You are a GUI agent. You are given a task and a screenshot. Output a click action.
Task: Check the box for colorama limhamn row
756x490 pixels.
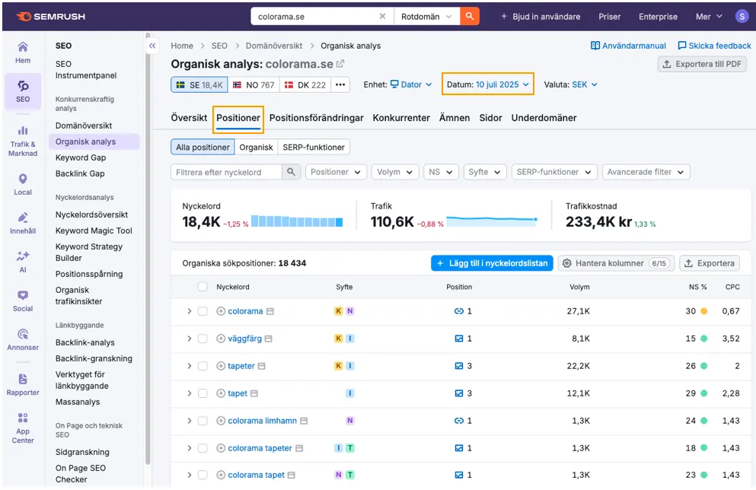(x=203, y=421)
